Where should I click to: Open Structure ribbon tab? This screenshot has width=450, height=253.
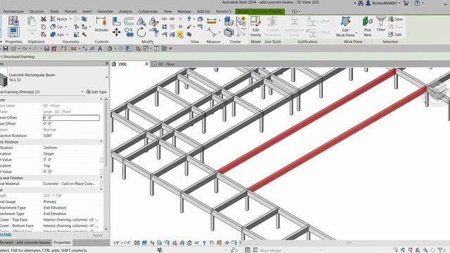tap(37, 11)
